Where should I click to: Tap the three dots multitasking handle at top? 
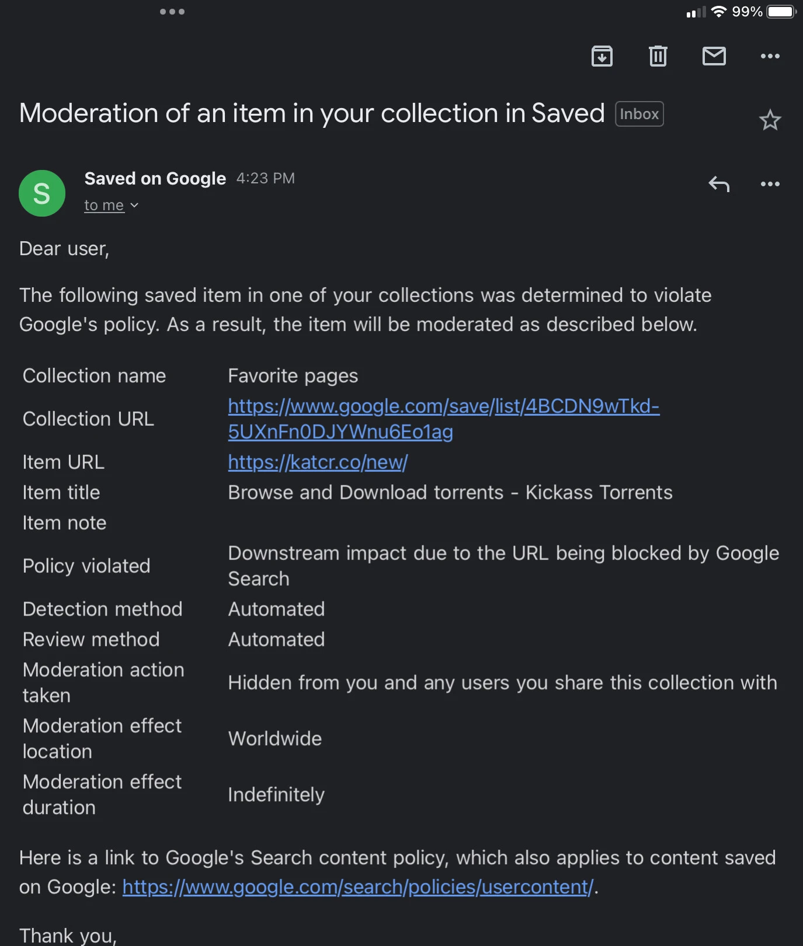pos(172,12)
